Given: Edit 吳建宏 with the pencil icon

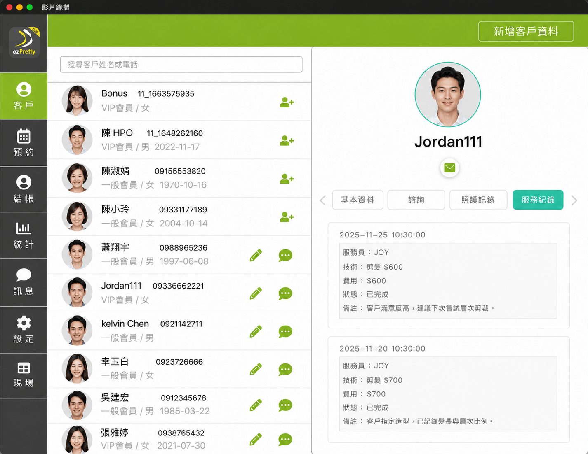Looking at the screenshot, I should (256, 405).
